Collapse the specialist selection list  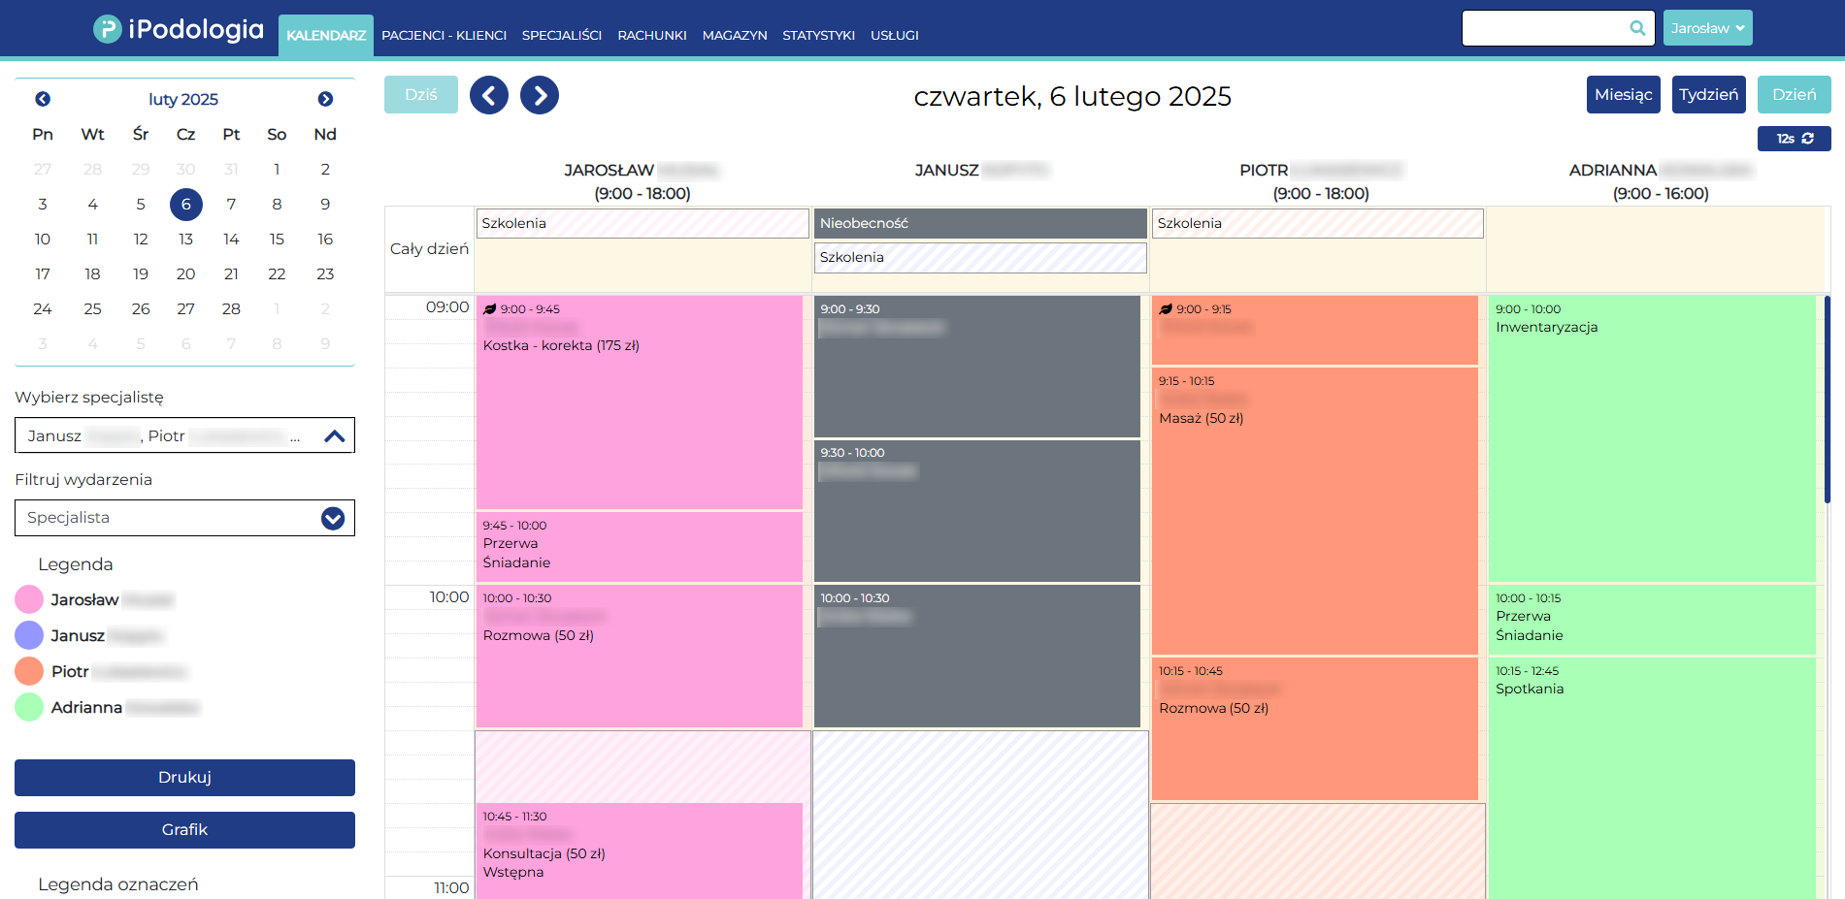[x=335, y=434]
